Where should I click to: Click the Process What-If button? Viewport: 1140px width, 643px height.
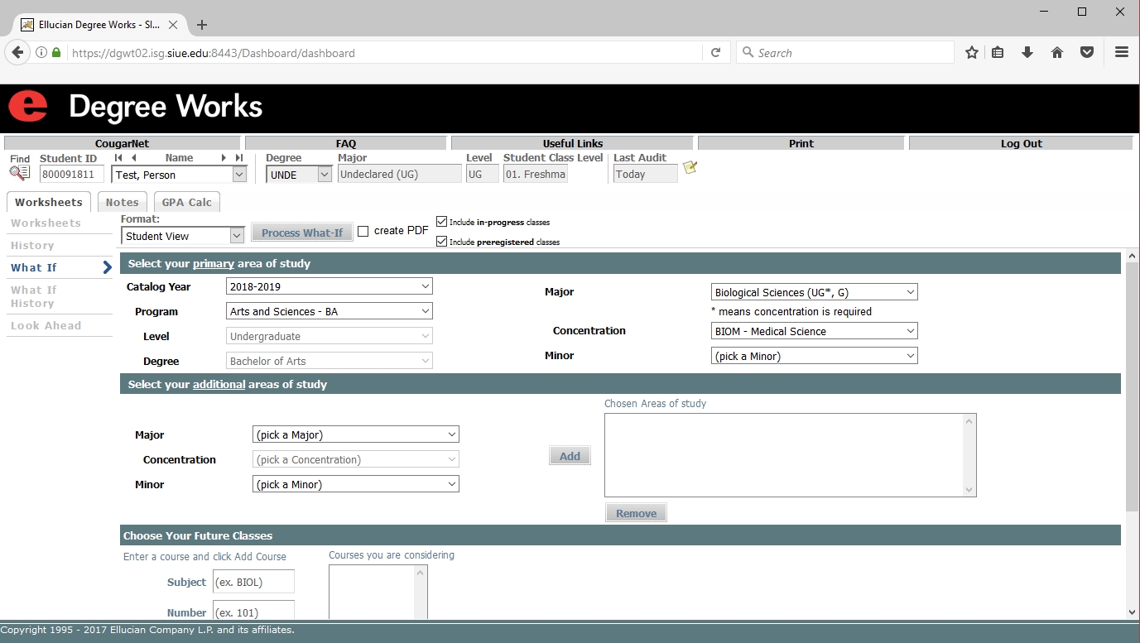point(301,233)
